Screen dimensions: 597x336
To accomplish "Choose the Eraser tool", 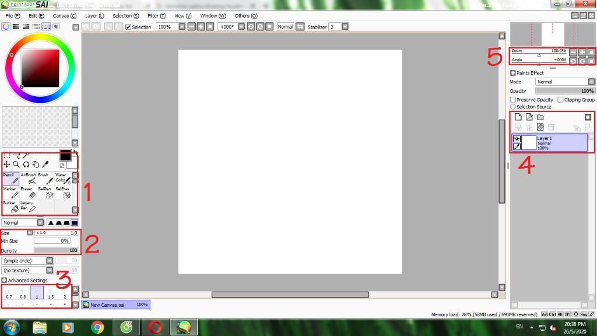I will pos(28,192).
